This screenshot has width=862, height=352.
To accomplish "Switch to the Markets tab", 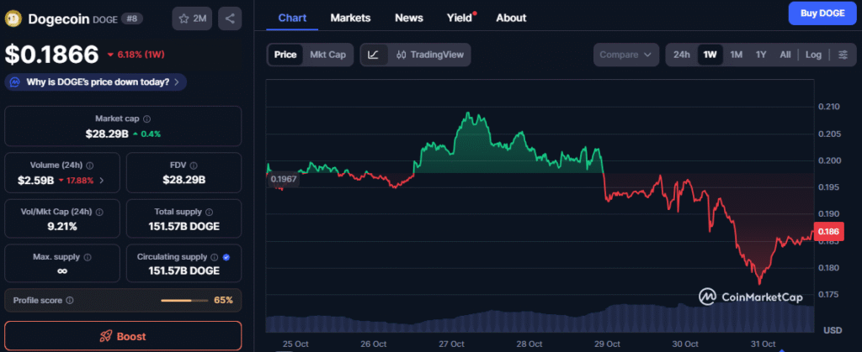I will coord(350,18).
